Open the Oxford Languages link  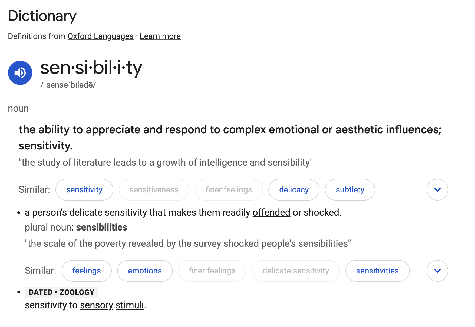(x=100, y=36)
